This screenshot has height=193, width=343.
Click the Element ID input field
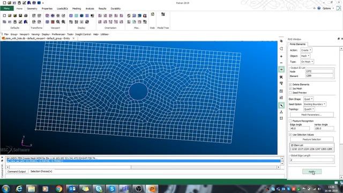pyautogui.click(x=319, y=76)
